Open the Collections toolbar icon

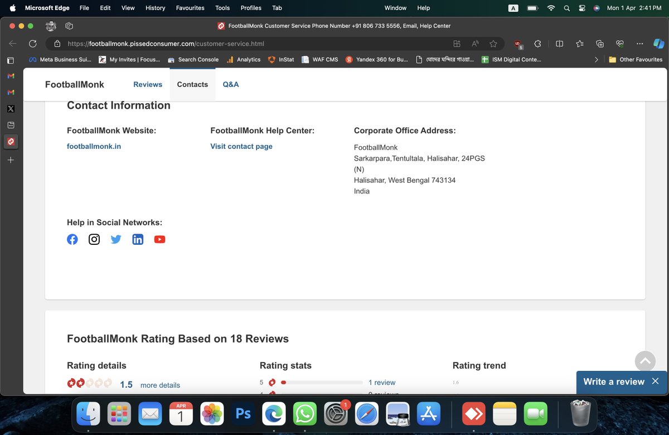pyautogui.click(x=600, y=43)
